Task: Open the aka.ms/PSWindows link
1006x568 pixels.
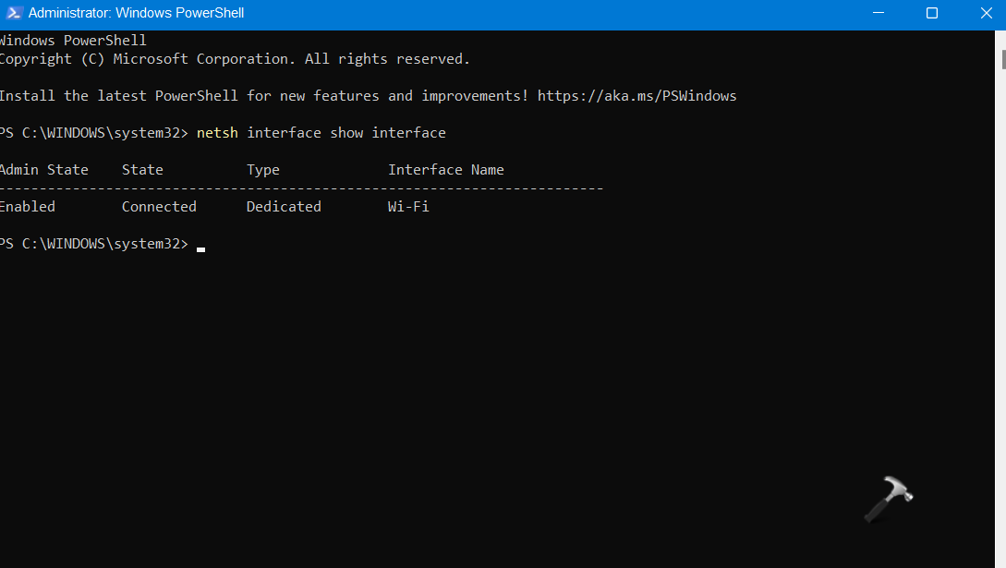Action: click(636, 96)
